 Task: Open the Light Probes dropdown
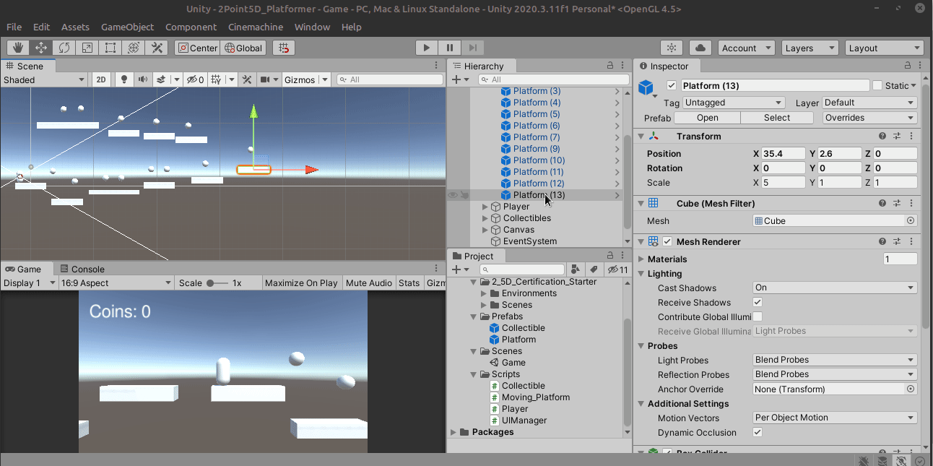835,360
